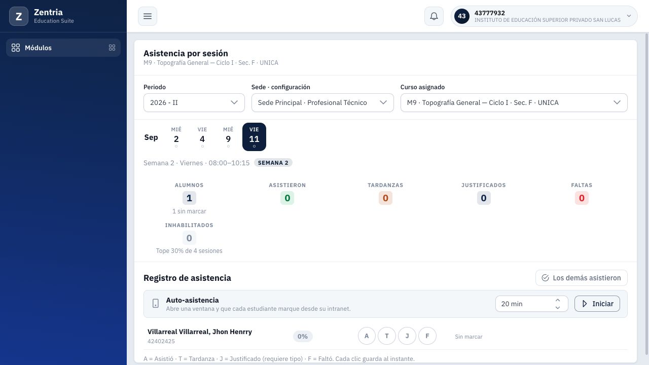Mark student as Faltó (F)
Image resolution: width=649 pixels, height=365 pixels.
point(427,336)
